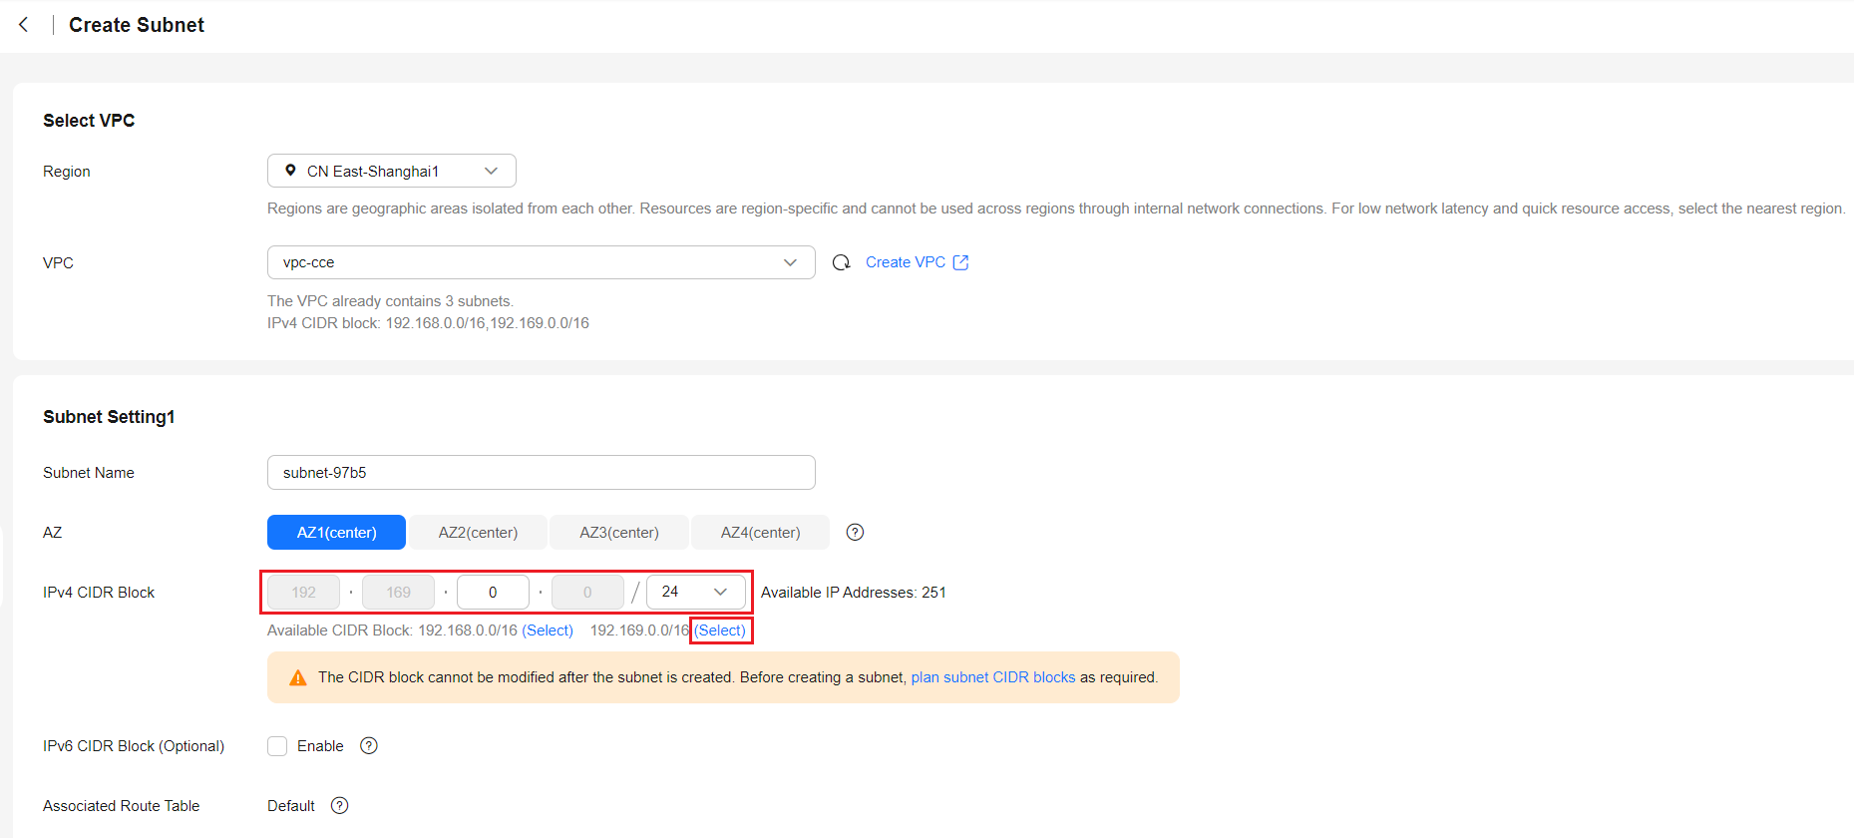Click the text 'The VPC already contains 3 subnets.'
The height and width of the screenshot is (838, 1854).
[x=391, y=301]
